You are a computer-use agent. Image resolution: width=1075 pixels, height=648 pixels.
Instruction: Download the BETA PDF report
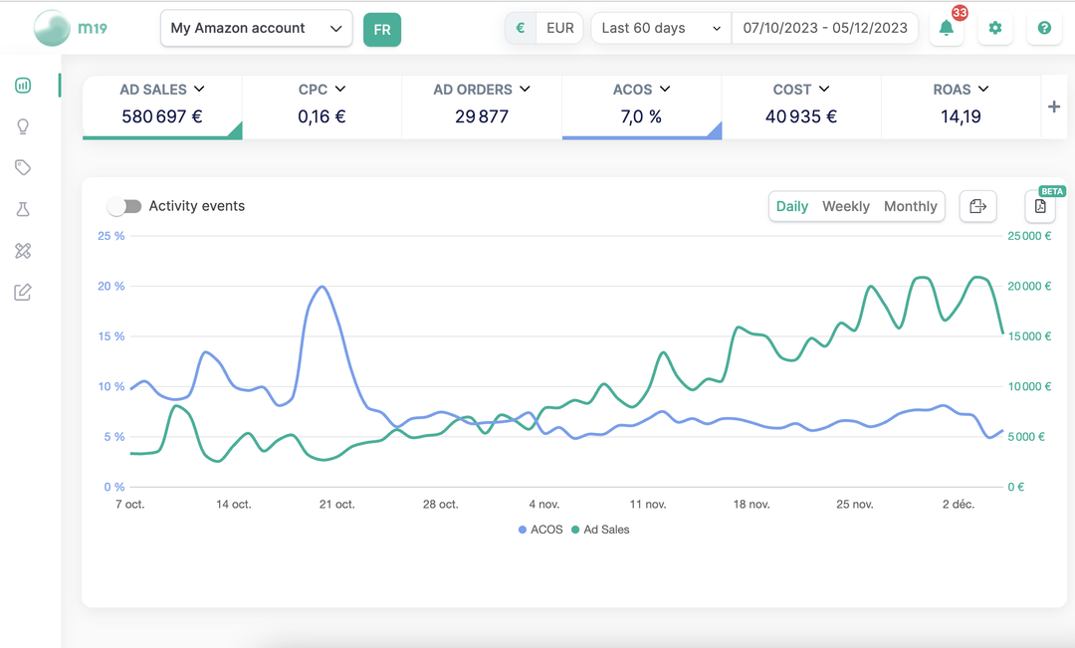[x=1040, y=206]
